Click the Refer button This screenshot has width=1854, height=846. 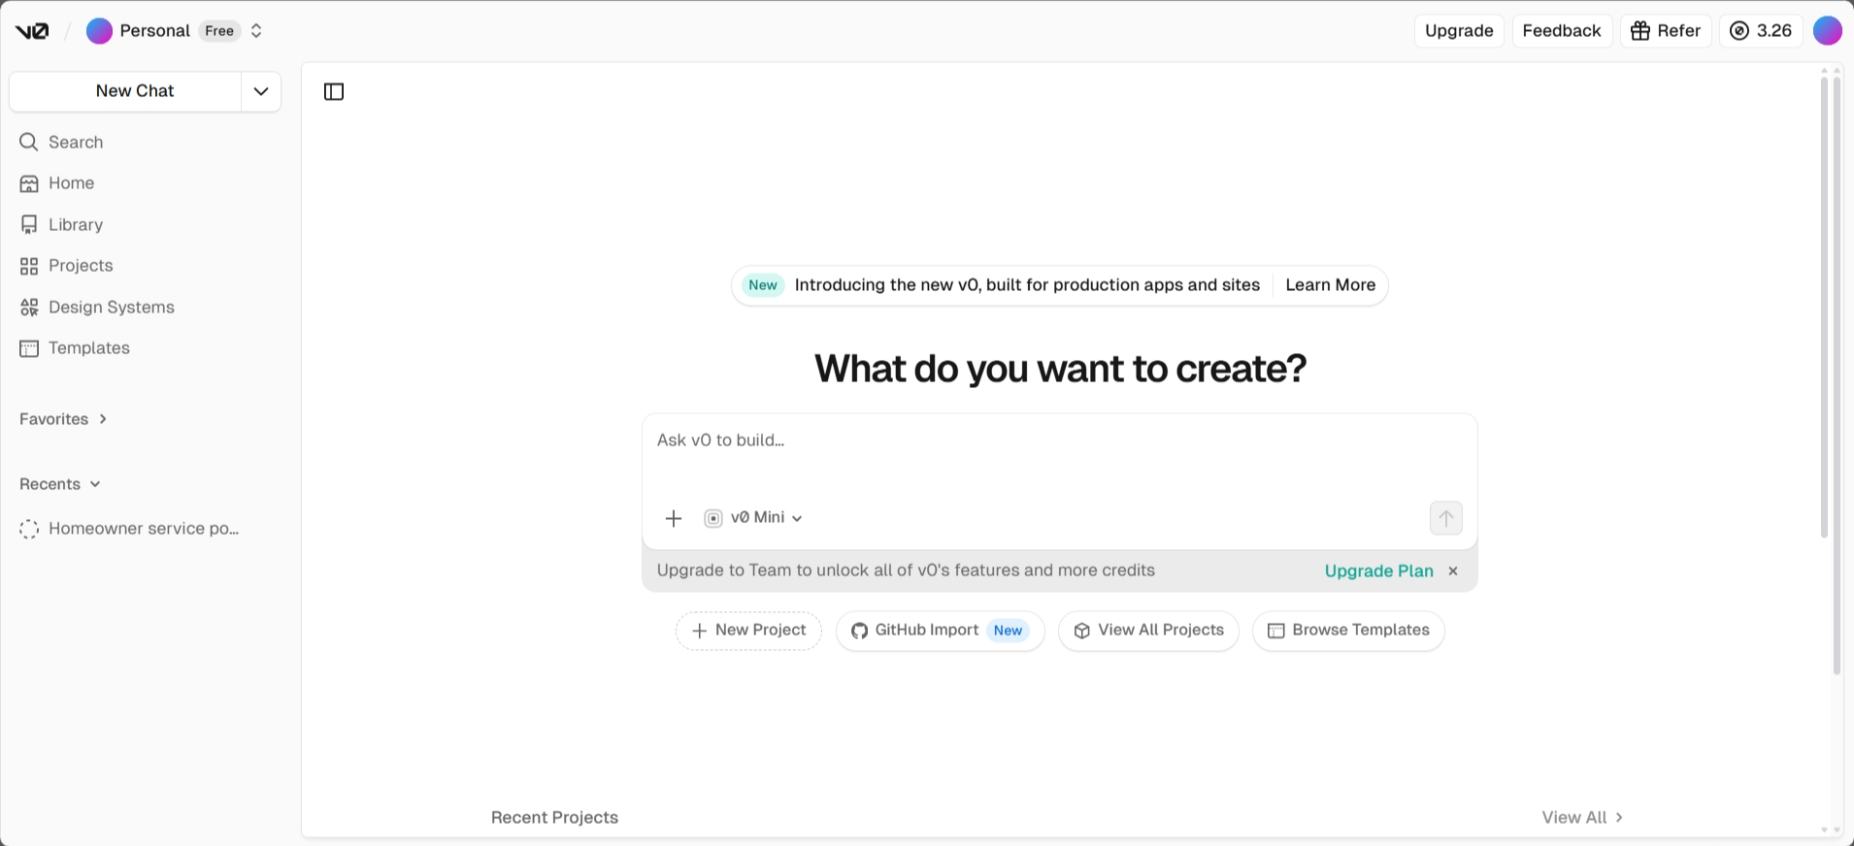pyautogui.click(x=1666, y=31)
